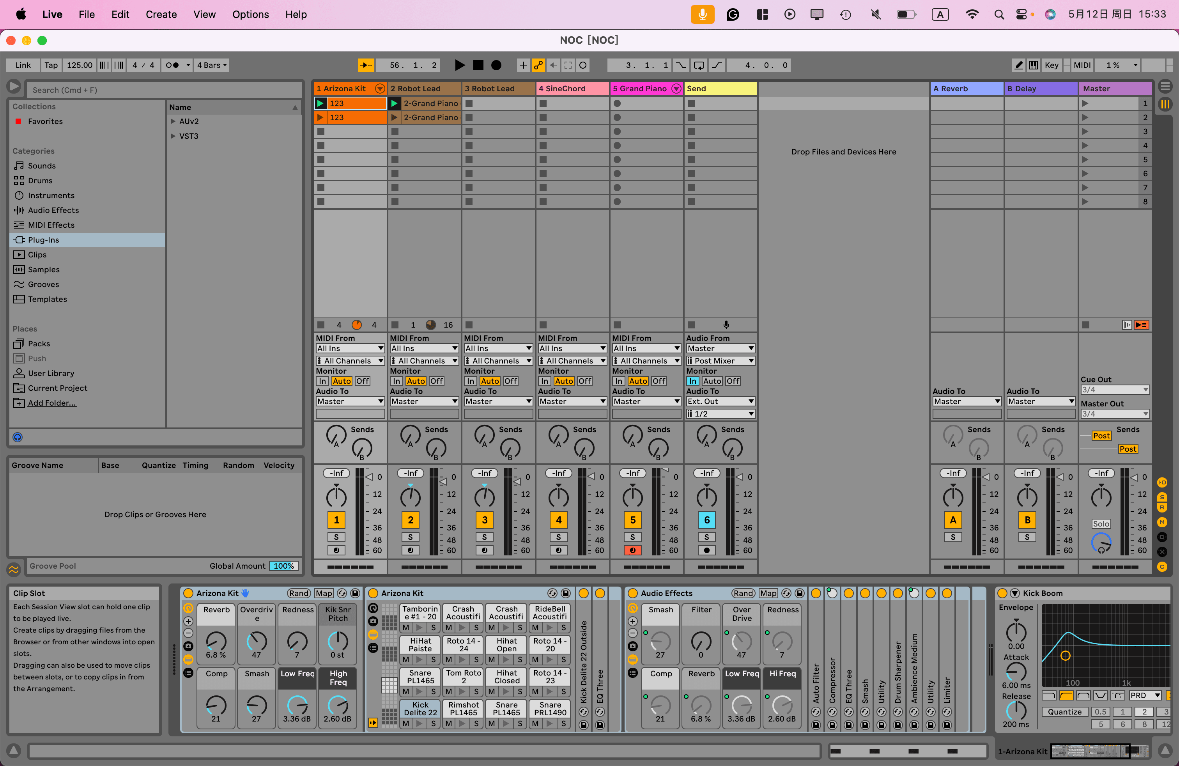Click the Add Folder link

point(52,403)
